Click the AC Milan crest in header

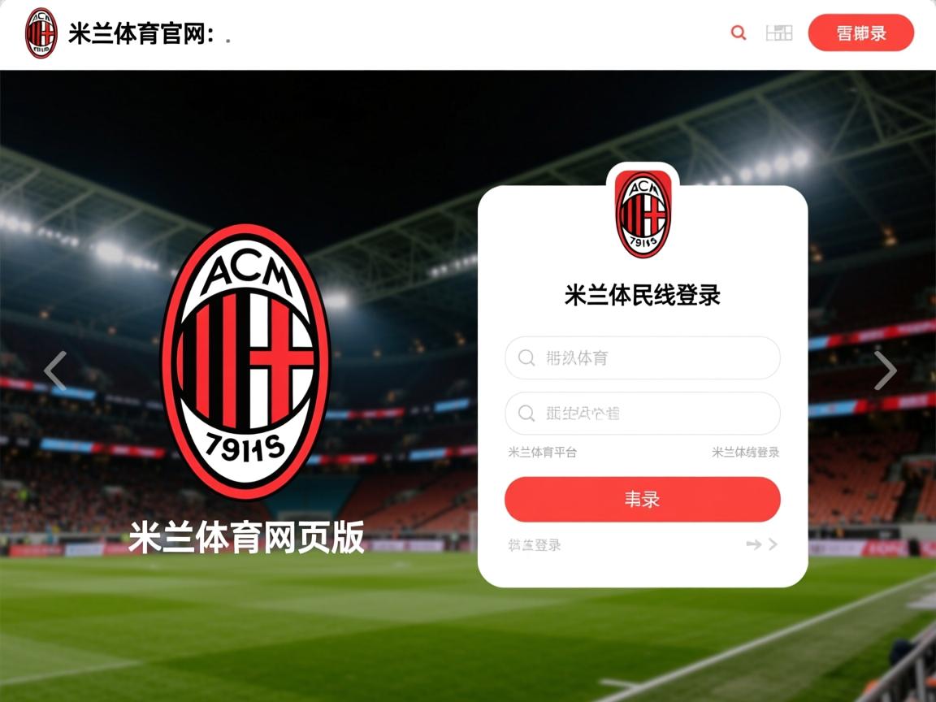[41, 33]
